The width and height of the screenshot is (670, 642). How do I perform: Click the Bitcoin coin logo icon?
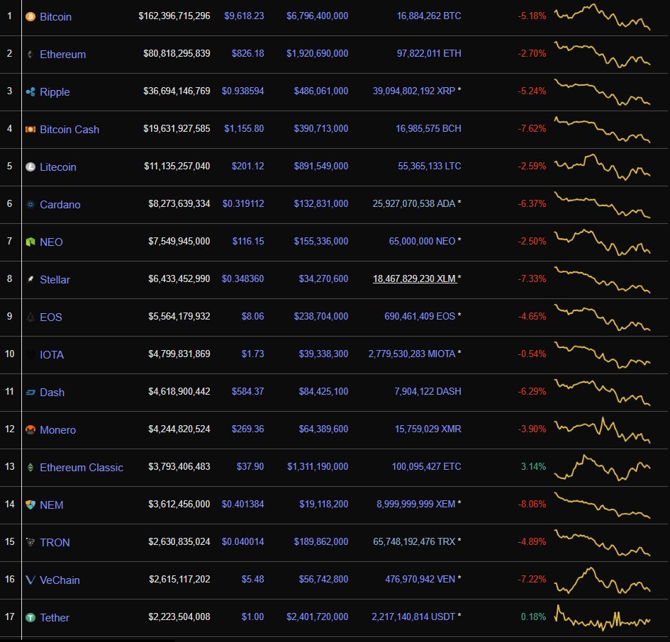30,17
